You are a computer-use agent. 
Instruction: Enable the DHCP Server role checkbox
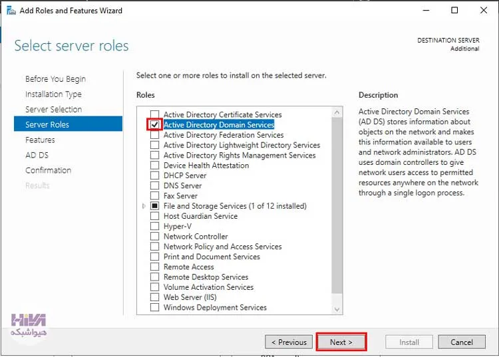click(x=154, y=176)
